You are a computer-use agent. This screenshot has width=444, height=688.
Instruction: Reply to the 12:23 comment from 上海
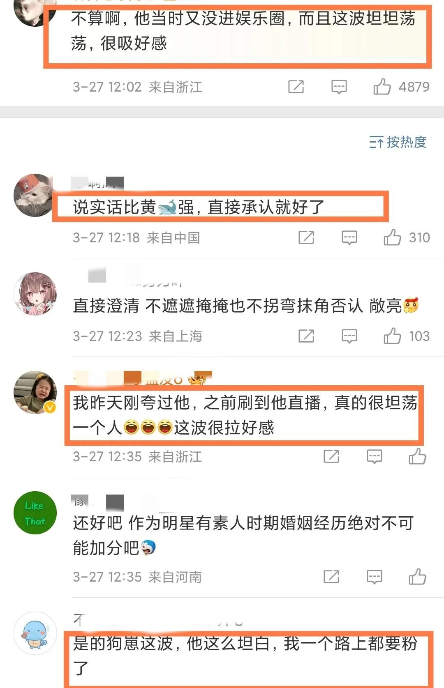coord(349,336)
